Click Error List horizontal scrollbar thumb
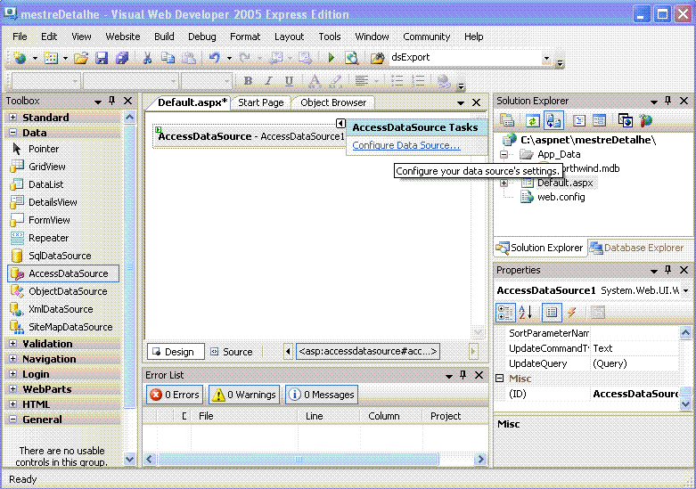Viewport: 696px width, 489px height. (x=298, y=460)
